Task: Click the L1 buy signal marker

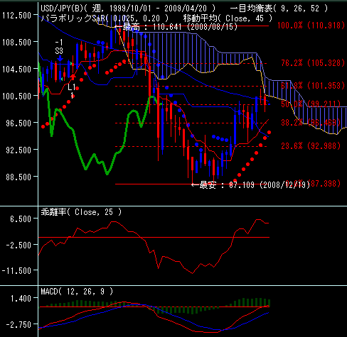Action: tap(72, 87)
